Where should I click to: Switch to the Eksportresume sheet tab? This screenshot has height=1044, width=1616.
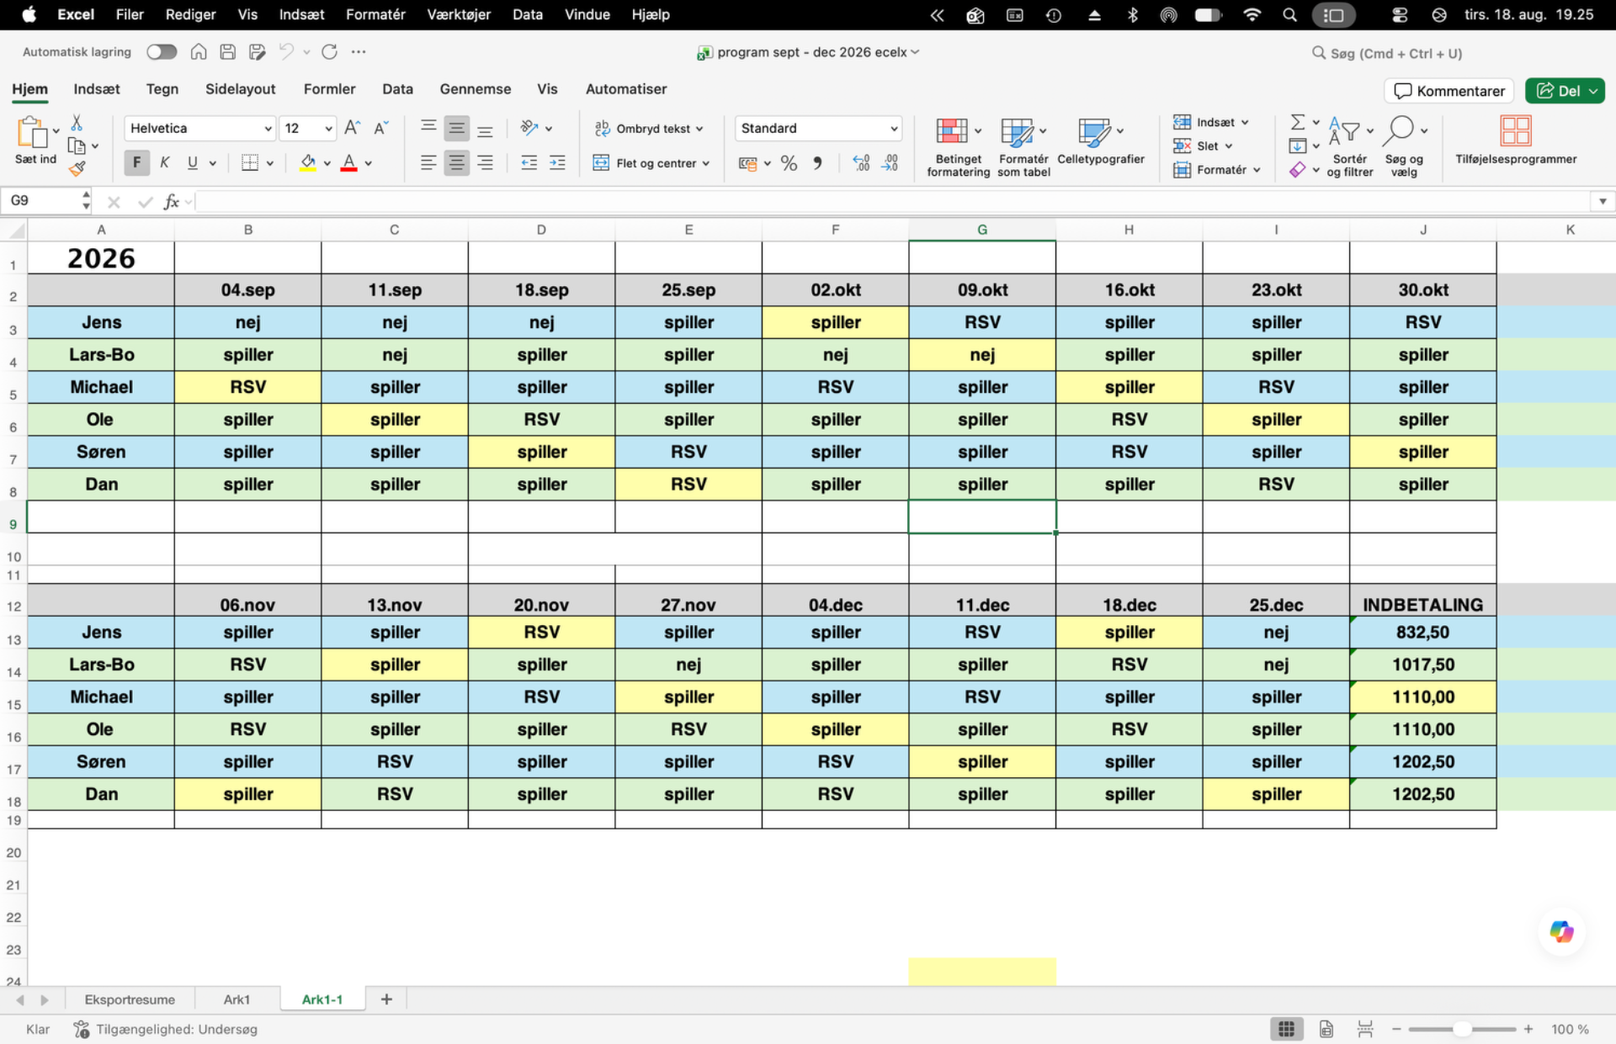click(x=130, y=999)
